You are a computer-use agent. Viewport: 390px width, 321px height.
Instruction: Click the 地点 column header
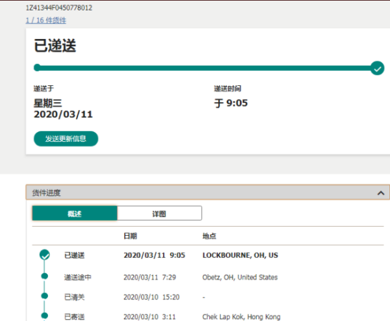click(209, 236)
